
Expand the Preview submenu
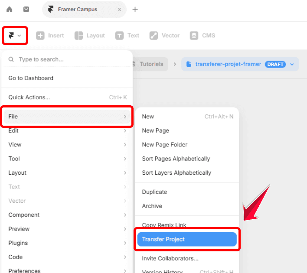pyautogui.click(x=67, y=229)
